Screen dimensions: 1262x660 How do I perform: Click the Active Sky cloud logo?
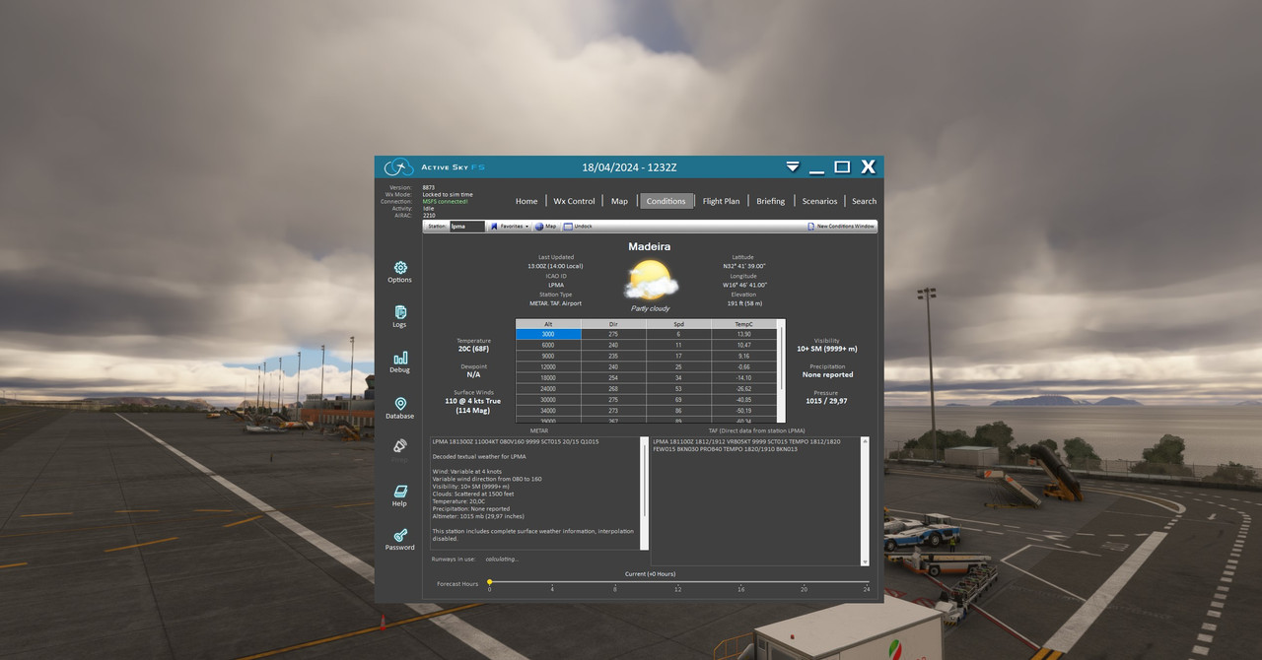(398, 167)
